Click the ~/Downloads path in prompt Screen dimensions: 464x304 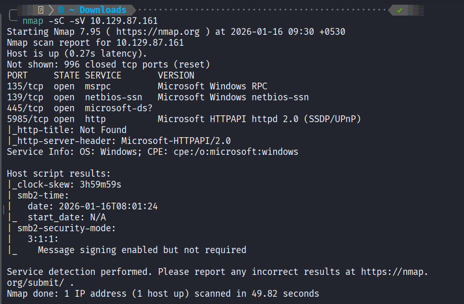pos(103,10)
